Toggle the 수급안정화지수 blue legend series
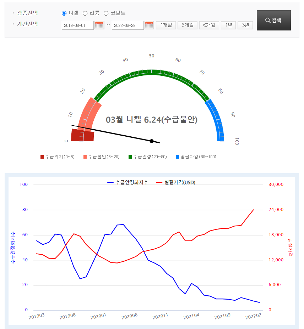 coord(128,182)
